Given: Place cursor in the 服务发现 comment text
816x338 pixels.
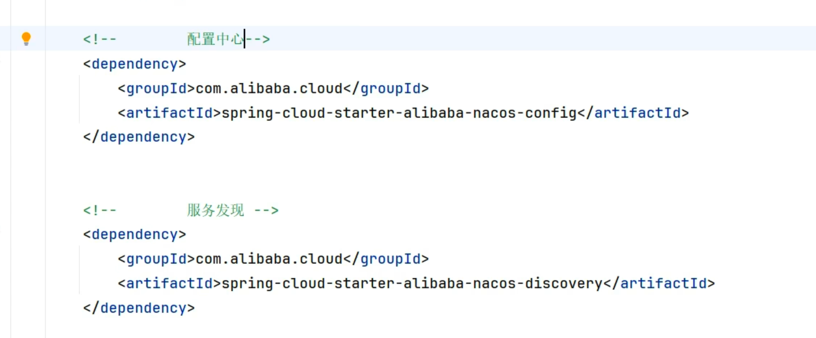Looking at the screenshot, I should (215, 210).
